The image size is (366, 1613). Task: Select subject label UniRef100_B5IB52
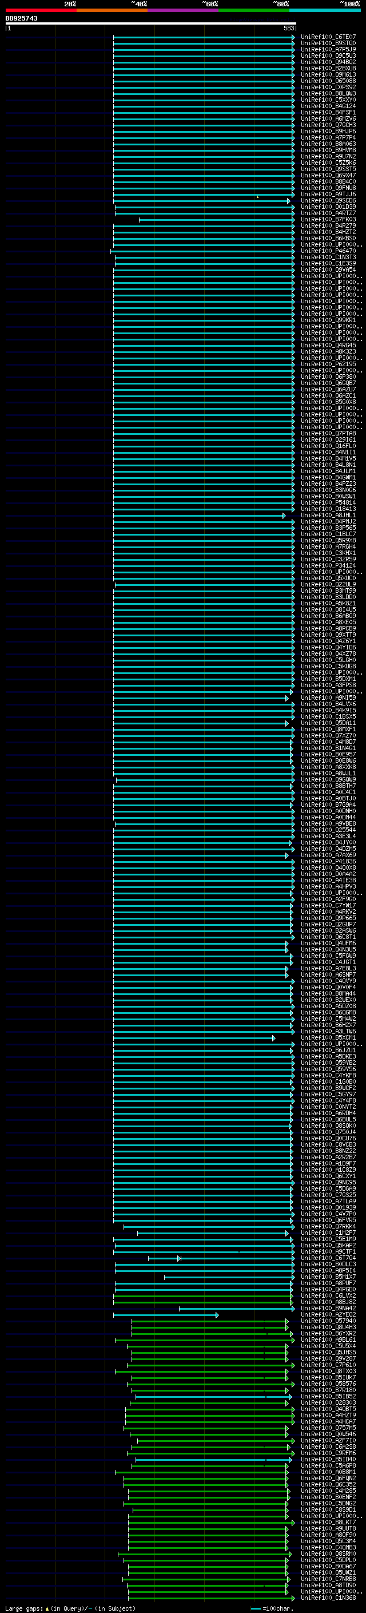(x=328, y=1396)
